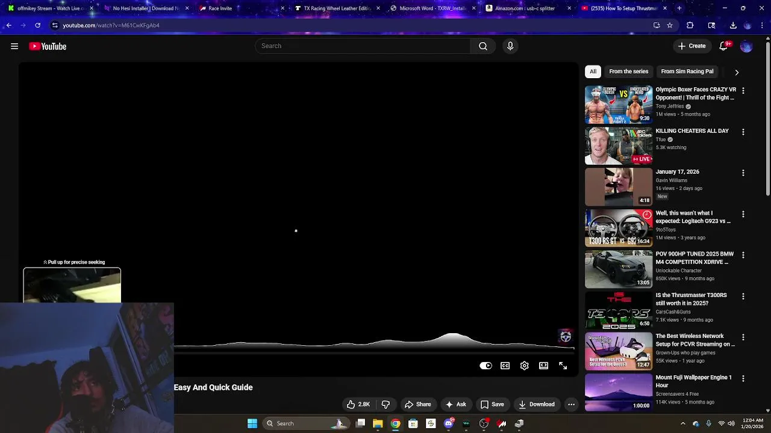Open options menu for BMW M4 Competition video
The height and width of the screenshot is (433, 771).
[743, 255]
